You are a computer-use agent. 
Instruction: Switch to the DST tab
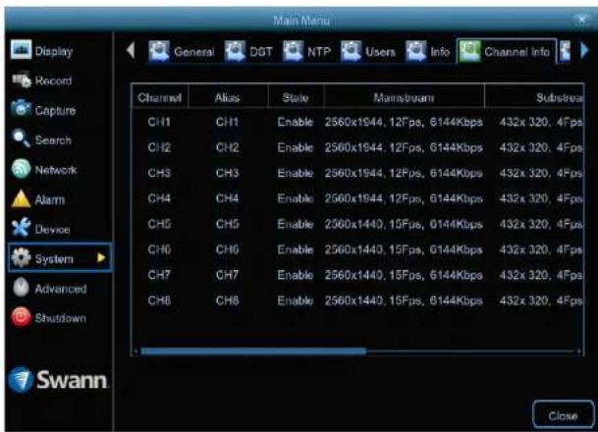point(248,51)
